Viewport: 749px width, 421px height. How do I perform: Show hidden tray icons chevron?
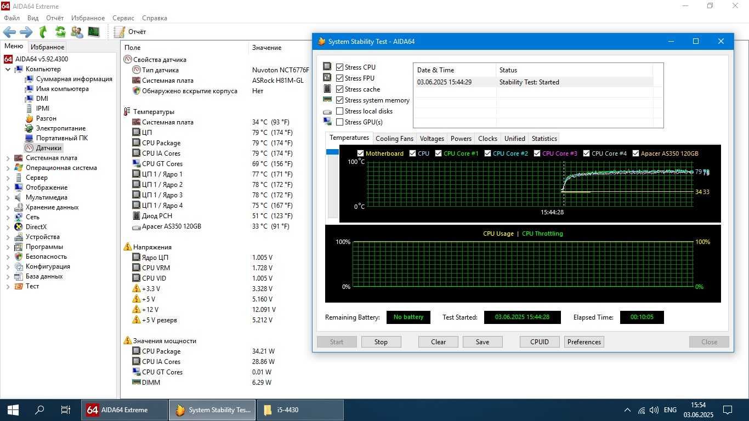627,409
